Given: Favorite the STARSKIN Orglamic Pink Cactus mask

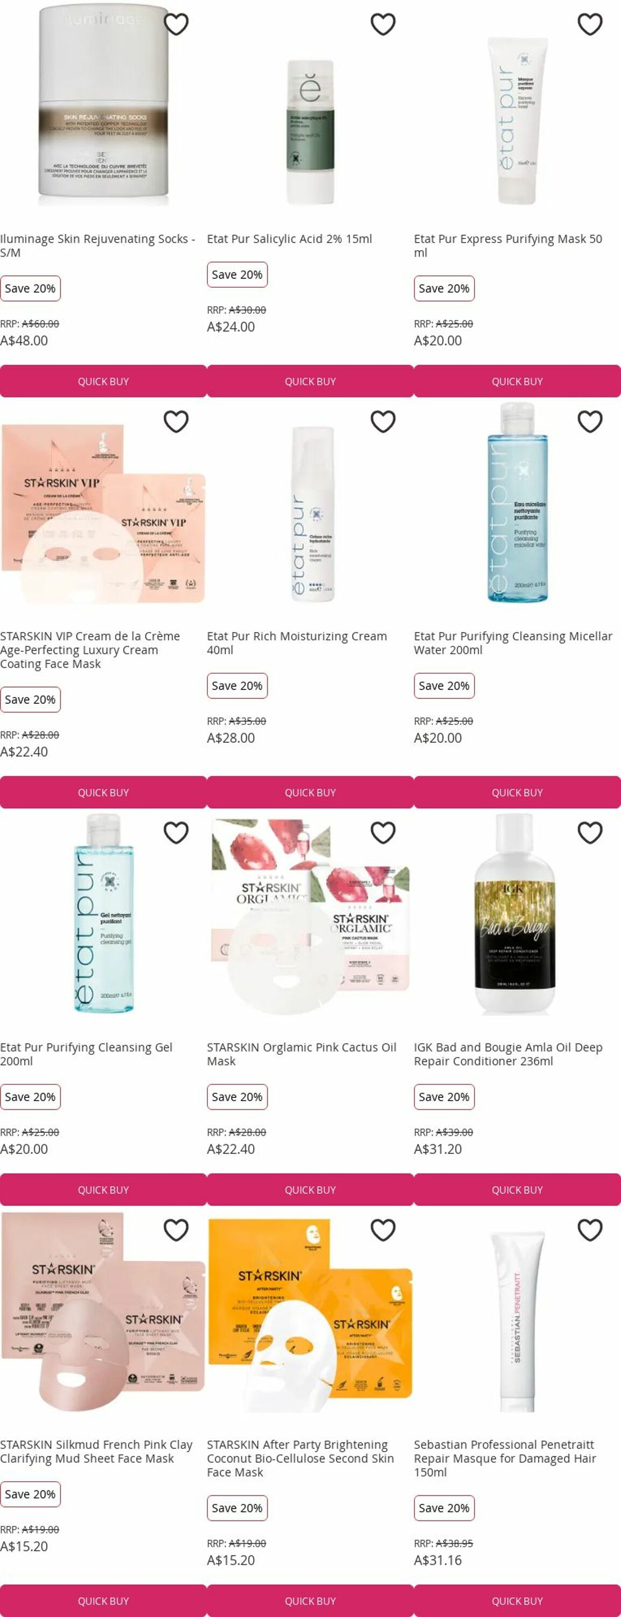Looking at the screenshot, I should pos(383,833).
